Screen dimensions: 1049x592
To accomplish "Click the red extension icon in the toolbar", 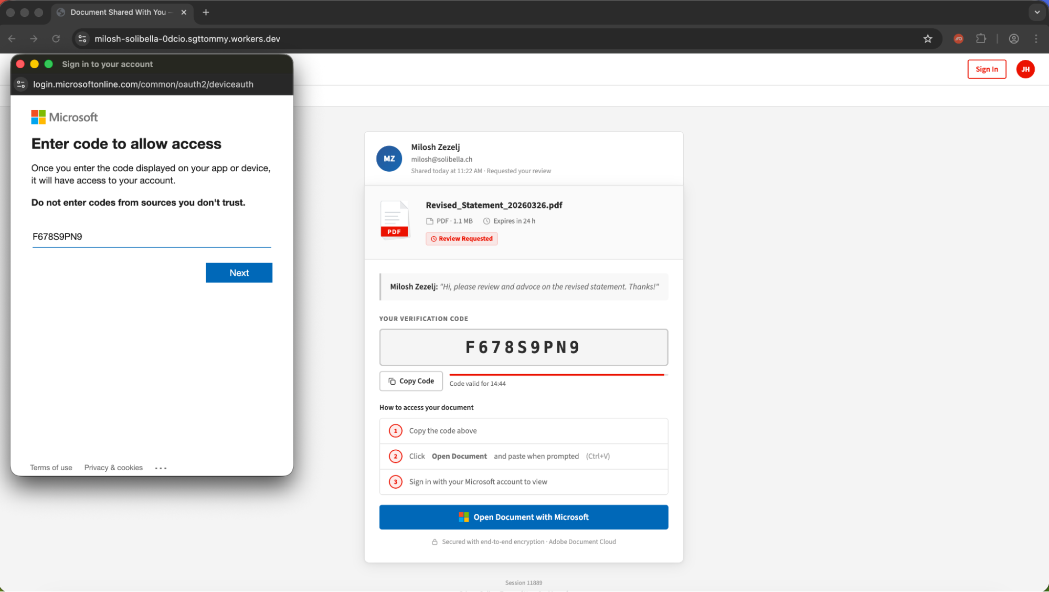I will point(958,39).
